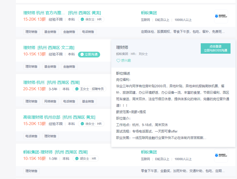The height and width of the screenshot is (179, 237).
Task: Select 理财销售 tag in 蚂蚁集团-理财师 card
Action: 32,171
